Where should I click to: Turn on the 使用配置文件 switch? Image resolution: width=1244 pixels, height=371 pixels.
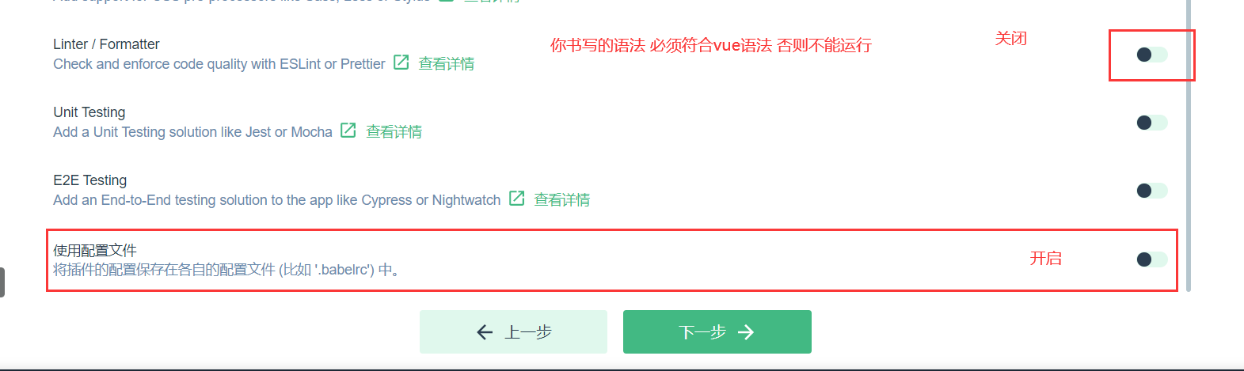1152,259
